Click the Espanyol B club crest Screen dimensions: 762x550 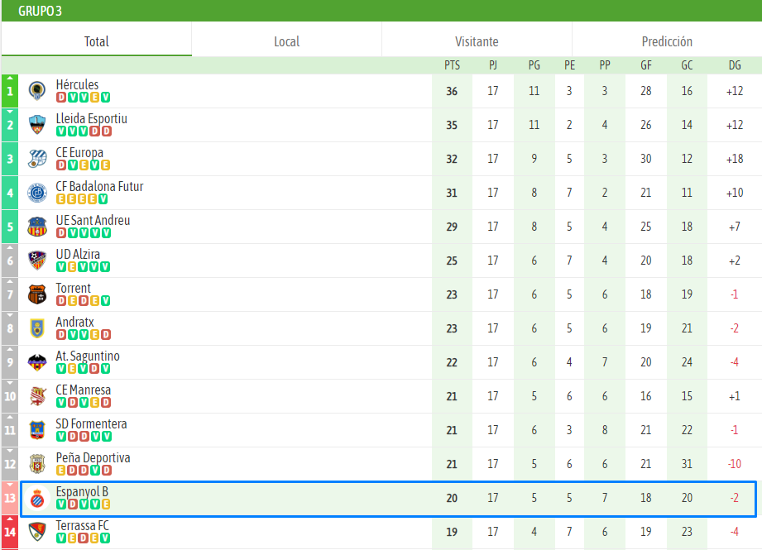pyautogui.click(x=36, y=497)
